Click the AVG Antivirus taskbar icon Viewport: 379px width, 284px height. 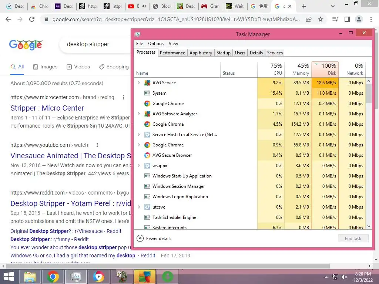pyautogui.click(x=145, y=277)
